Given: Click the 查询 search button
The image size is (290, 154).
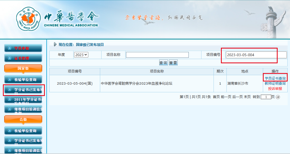Looking at the screenshot, I should point(163,63).
